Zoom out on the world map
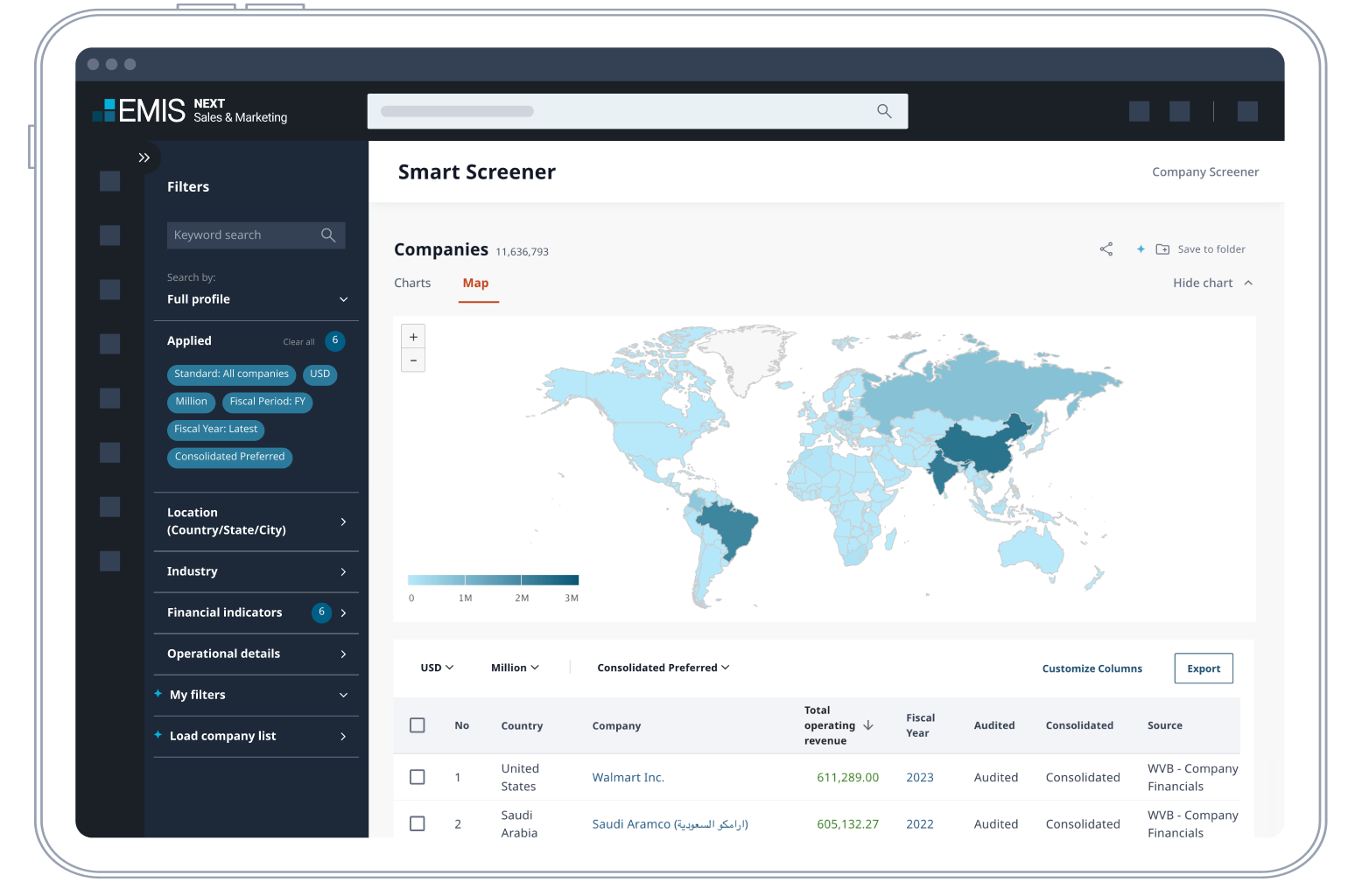Image resolution: width=1355 pixels, height=882 pixels. [x=413, y=360]
